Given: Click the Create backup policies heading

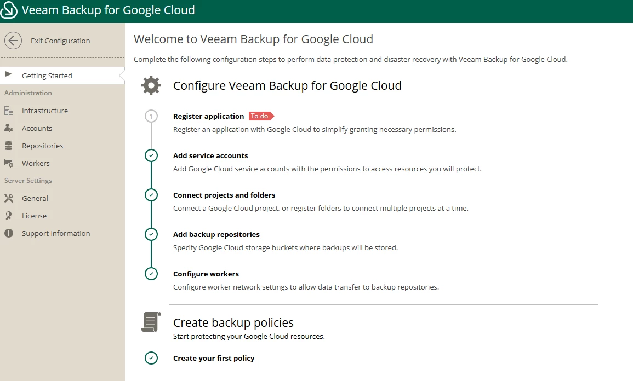Looking at the screenshot, I should [x=233, y=322].
